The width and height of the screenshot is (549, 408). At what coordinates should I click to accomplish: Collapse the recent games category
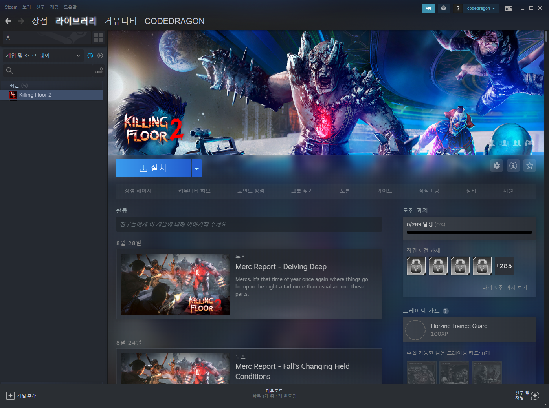(6, 86)
